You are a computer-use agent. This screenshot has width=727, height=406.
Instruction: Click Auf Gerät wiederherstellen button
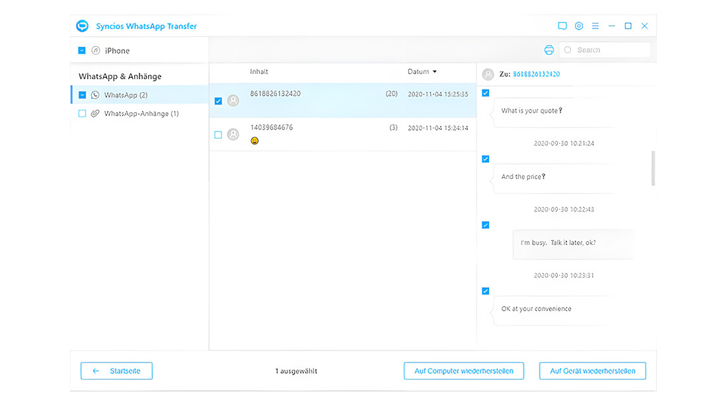click(593, 371)
